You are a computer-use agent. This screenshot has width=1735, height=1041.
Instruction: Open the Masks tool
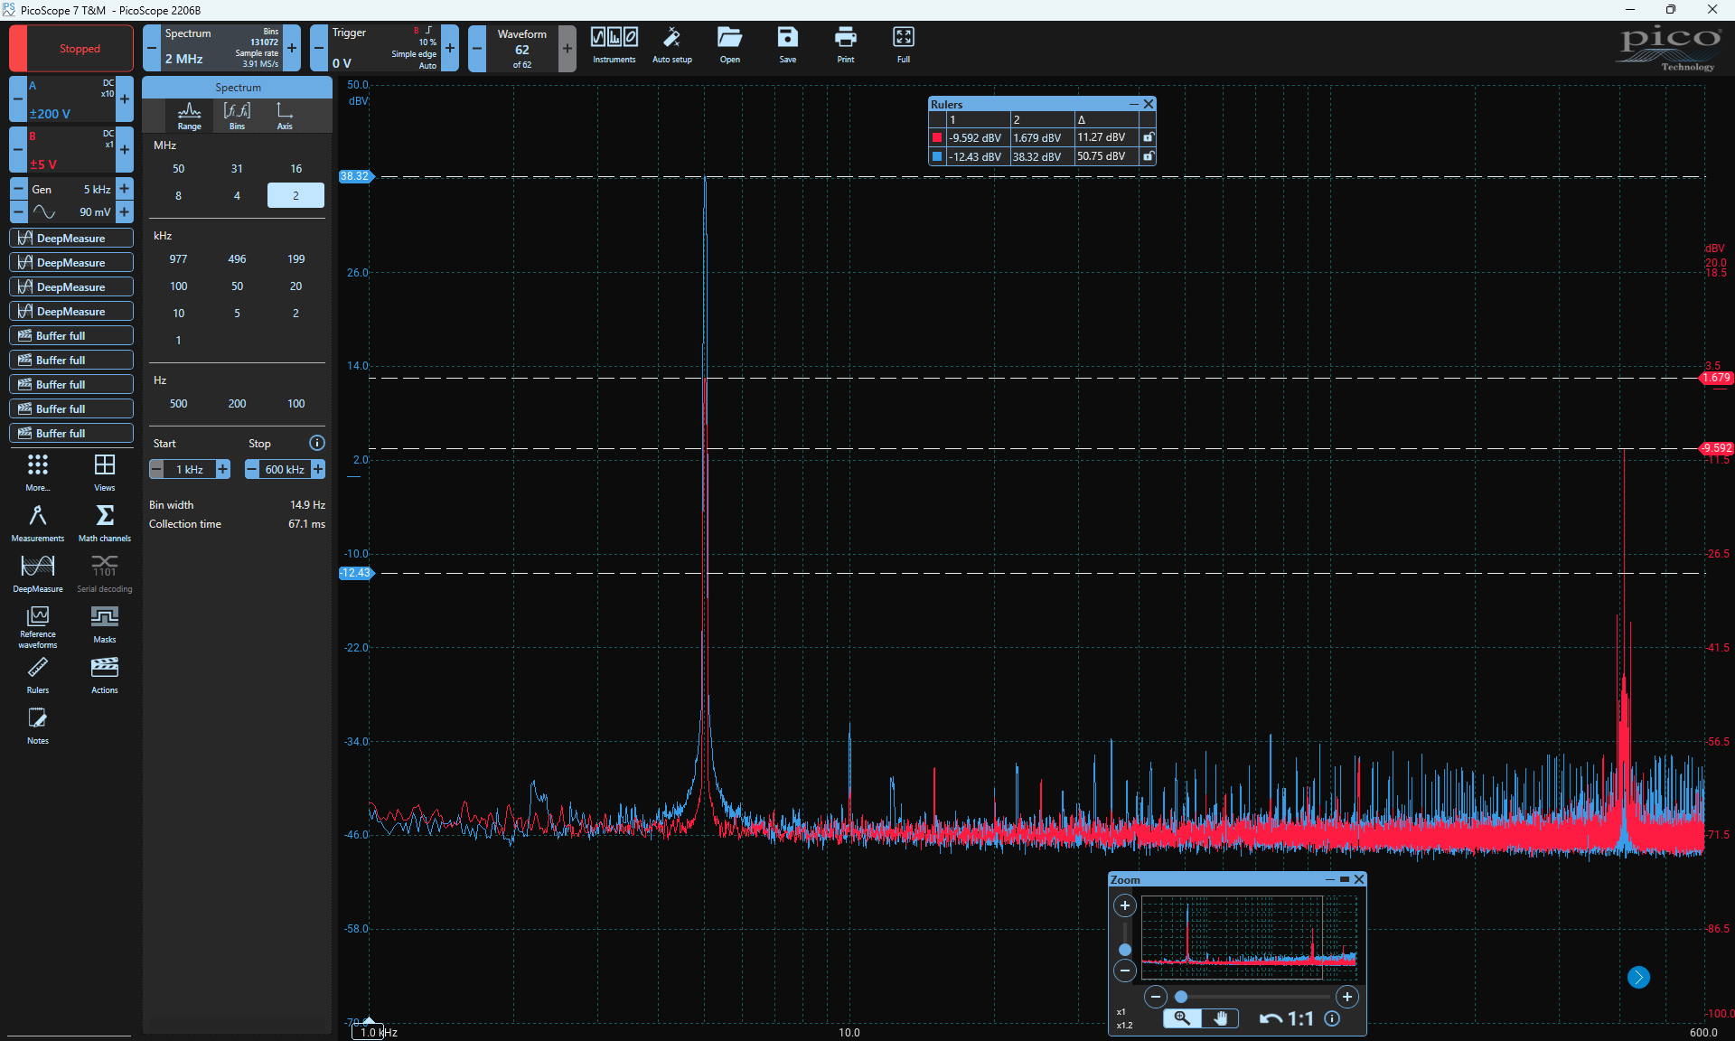tap(105, 624)
